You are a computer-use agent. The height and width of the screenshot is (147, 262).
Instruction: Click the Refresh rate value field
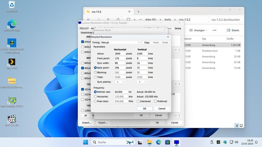pos(121,92)
